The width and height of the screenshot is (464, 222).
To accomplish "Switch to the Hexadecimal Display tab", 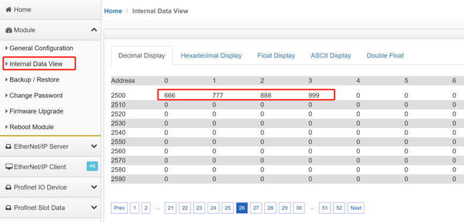I will [x=211, y=56].
